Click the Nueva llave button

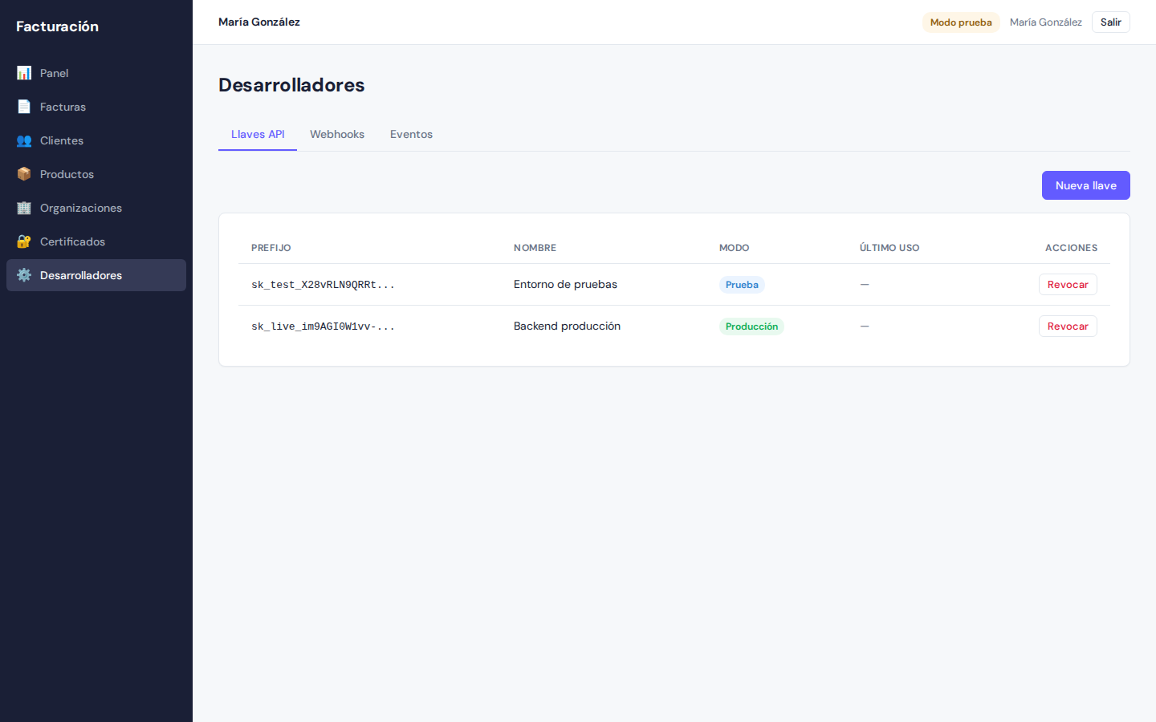click(x=1085, y=185)
